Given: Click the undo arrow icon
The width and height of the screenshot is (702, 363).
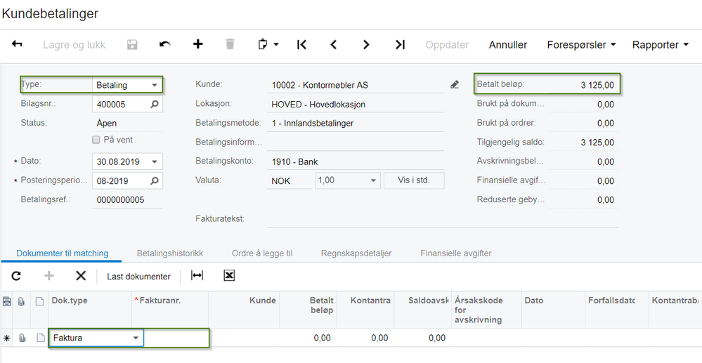Looking at the screenshot, I should pyautogui.click(x=164, y=44).
